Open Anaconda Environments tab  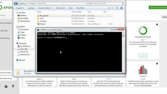(6, 23)
